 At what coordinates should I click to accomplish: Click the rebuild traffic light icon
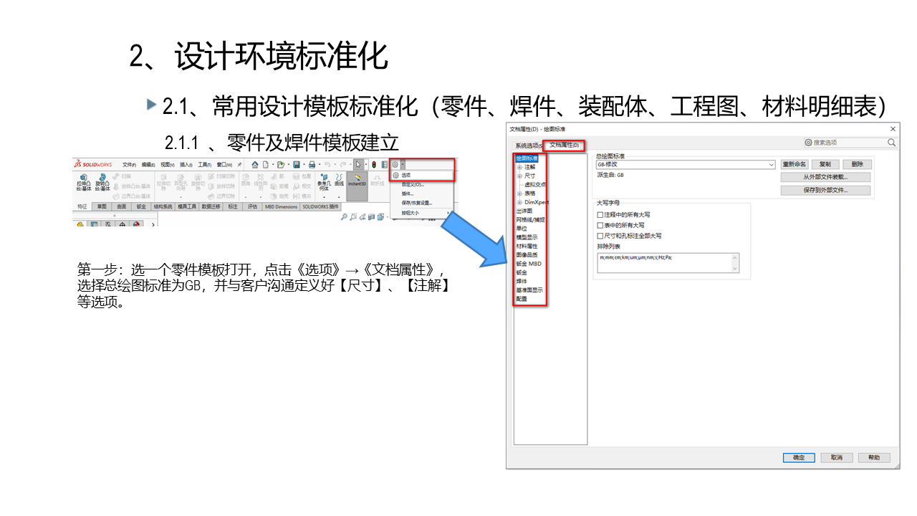(x=373, y=164)
